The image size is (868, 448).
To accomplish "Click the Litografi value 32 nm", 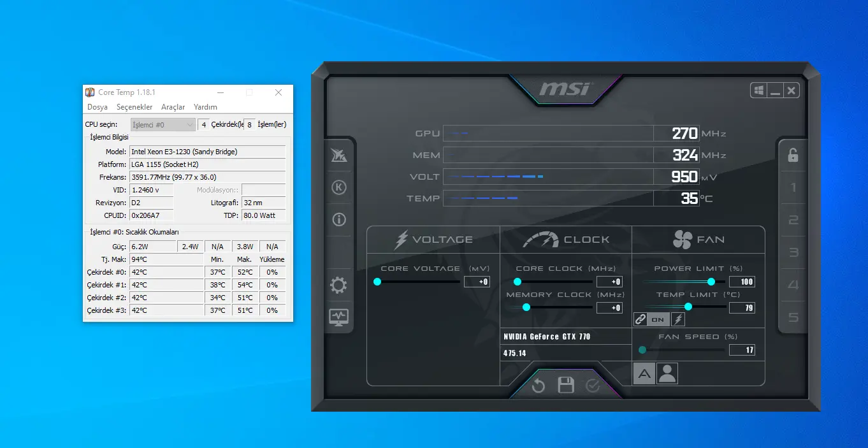I will [x=263, y=203].
